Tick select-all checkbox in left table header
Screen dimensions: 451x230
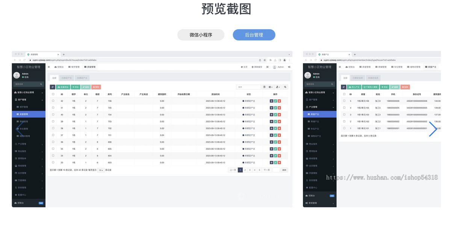coord(53,94)
